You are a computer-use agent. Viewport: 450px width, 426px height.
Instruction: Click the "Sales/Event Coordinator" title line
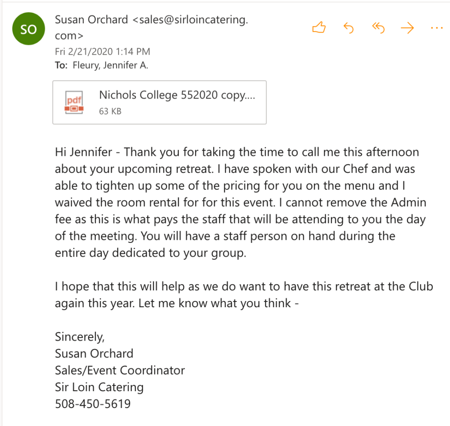120,370
